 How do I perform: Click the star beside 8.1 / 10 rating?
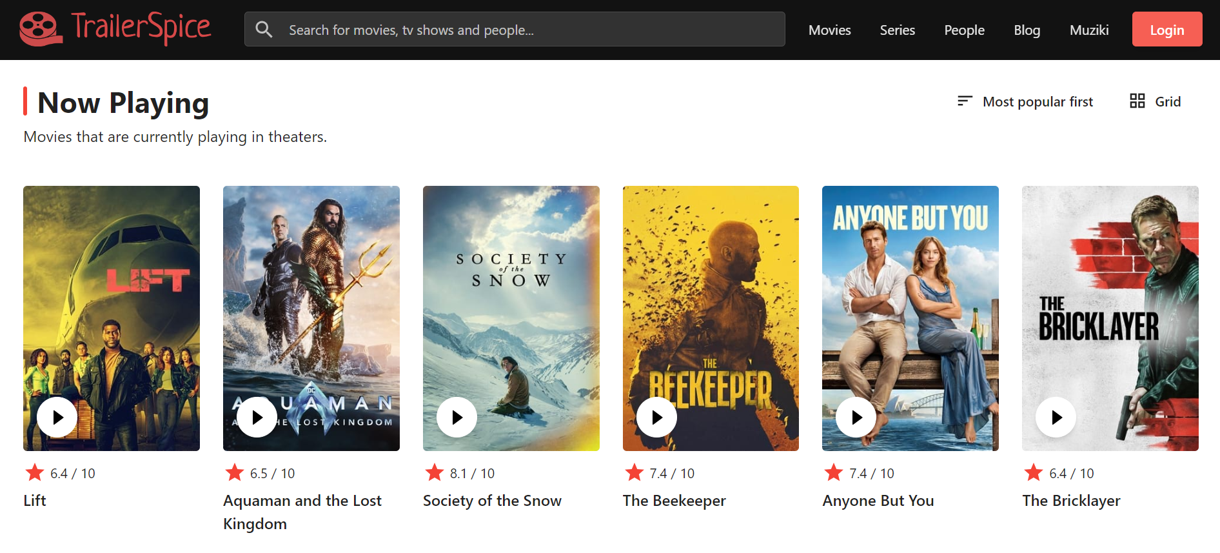[435, 472]
